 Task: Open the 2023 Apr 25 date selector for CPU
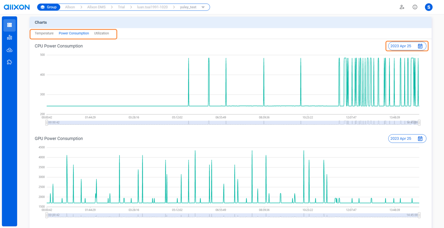point(401,46)
